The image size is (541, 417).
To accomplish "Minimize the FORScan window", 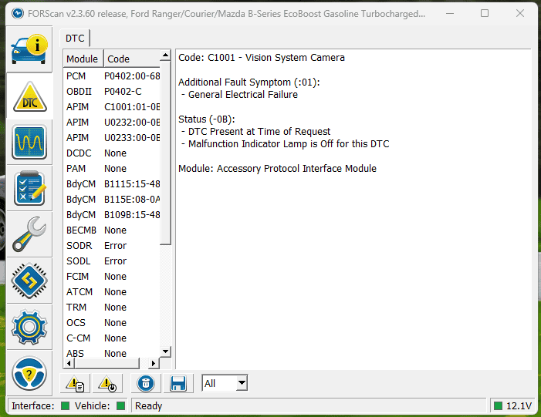I will point(450,13).
